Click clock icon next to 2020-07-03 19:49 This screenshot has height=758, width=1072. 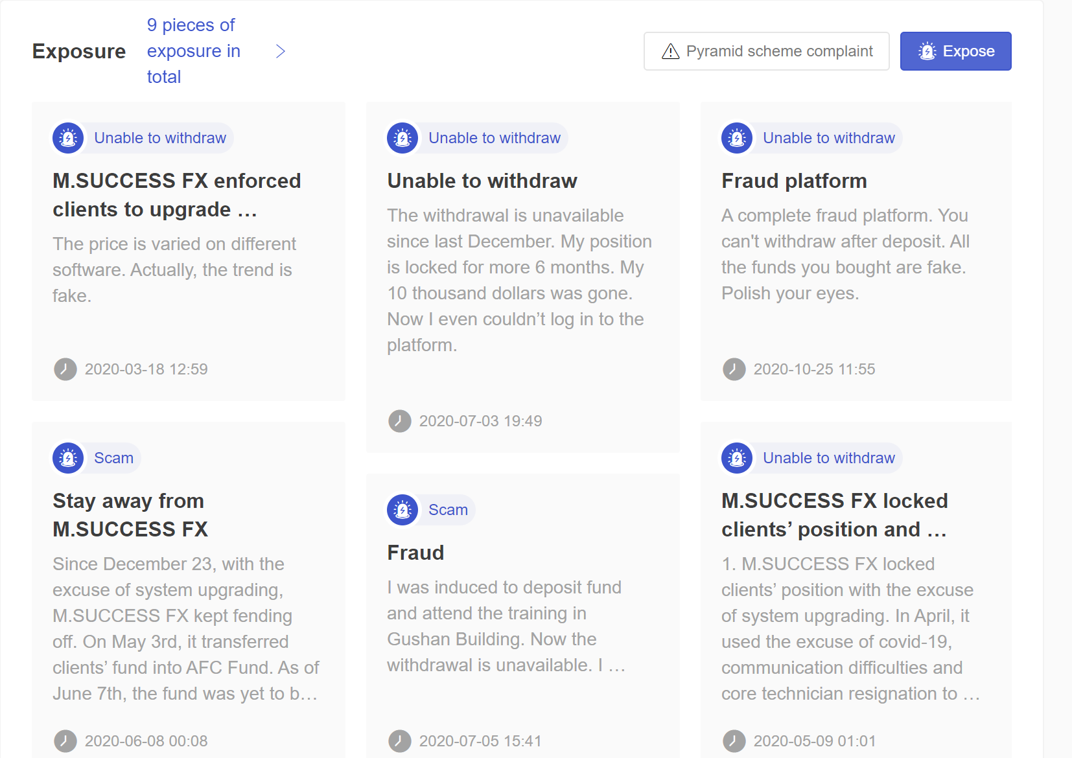point(399,421)
